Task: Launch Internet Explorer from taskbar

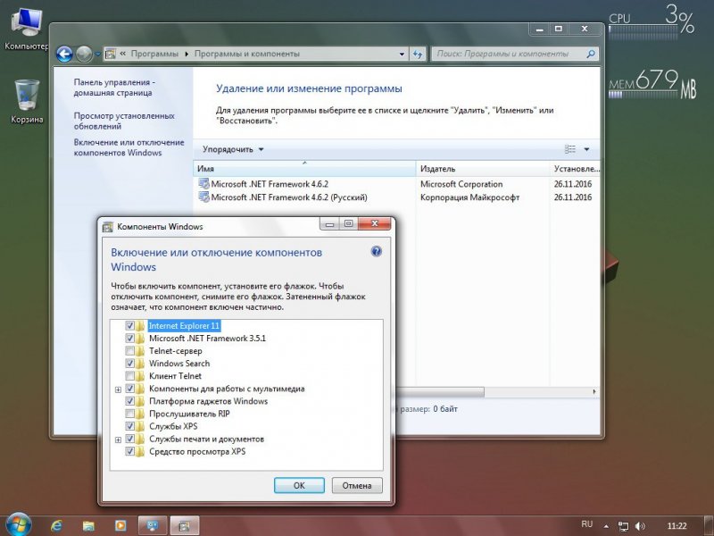Action: (x=56, y=526)
